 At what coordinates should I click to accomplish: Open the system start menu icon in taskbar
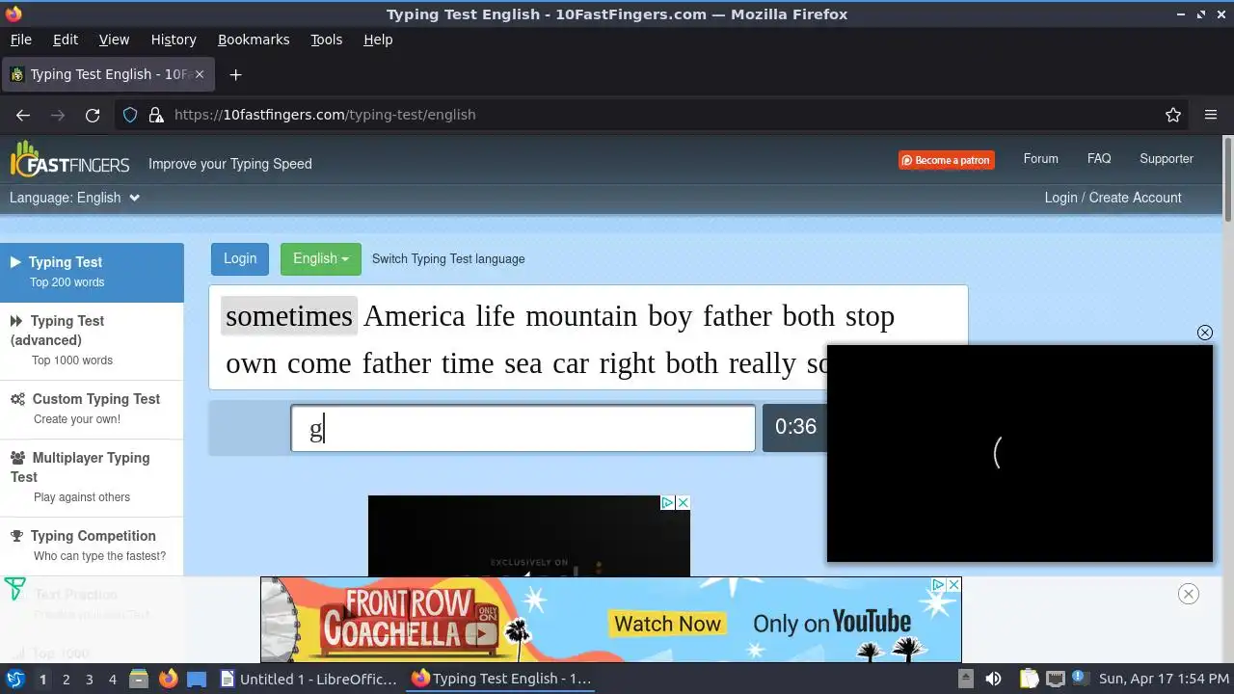click(x=14, y=679)
